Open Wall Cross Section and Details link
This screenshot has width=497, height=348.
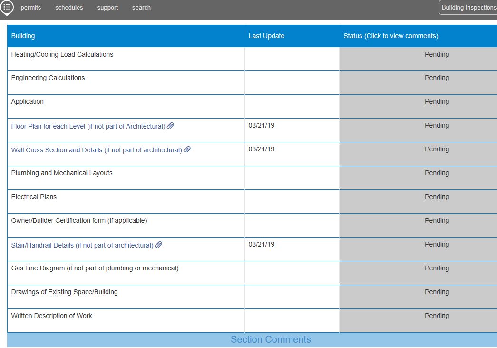(x=97, y=150)
